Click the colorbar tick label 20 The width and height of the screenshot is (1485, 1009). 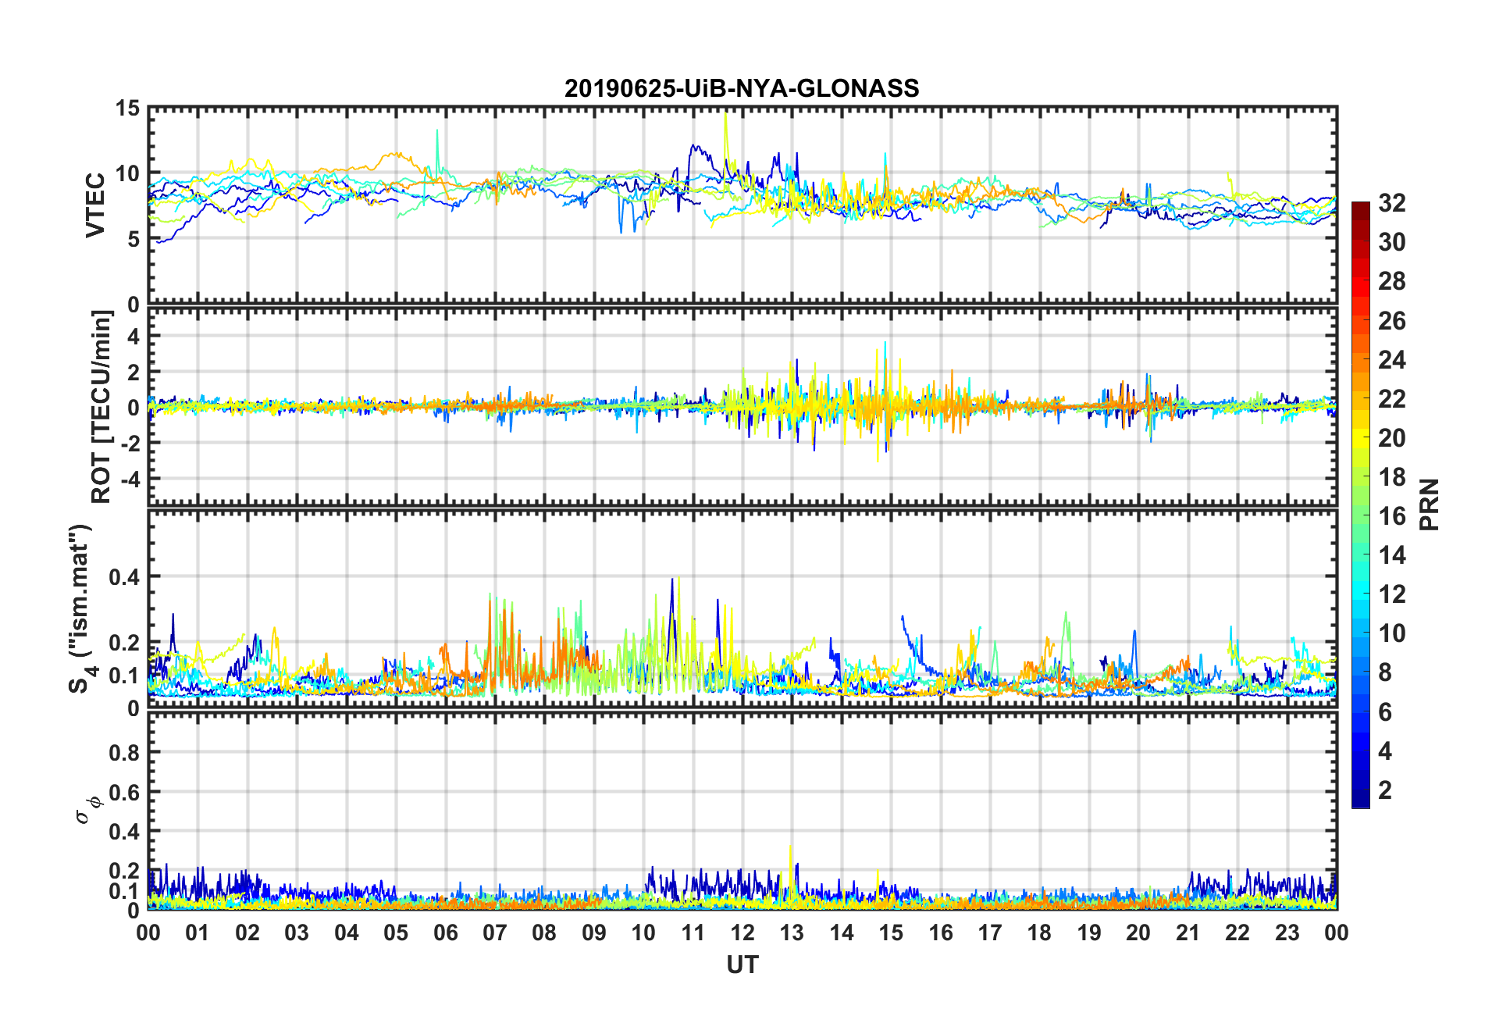pyautogui.click(x=1391, y=438)
